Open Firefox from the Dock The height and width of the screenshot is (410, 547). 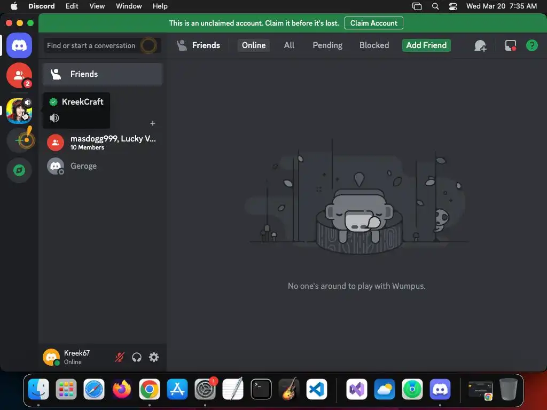point(122,389)
